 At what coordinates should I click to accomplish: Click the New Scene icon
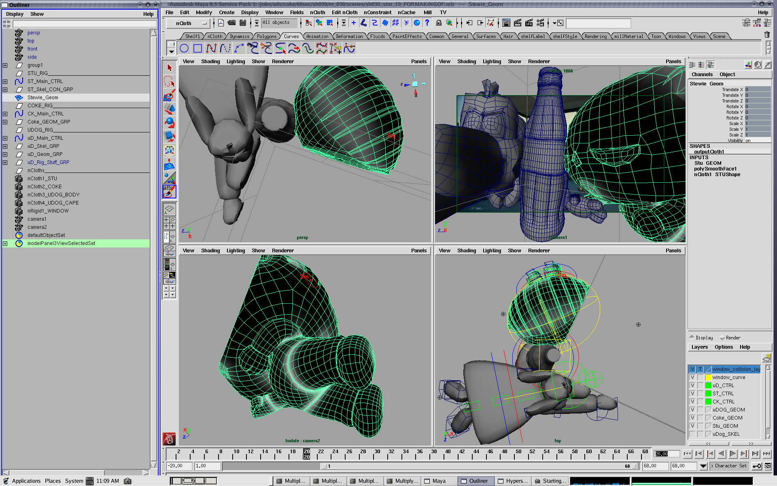pos(221,23)
